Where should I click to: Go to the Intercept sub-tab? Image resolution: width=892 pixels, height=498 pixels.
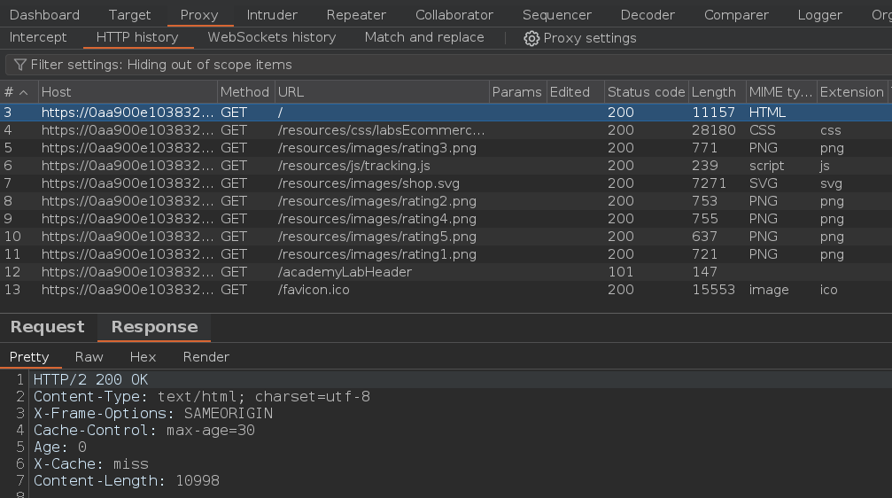click(38, 37)
